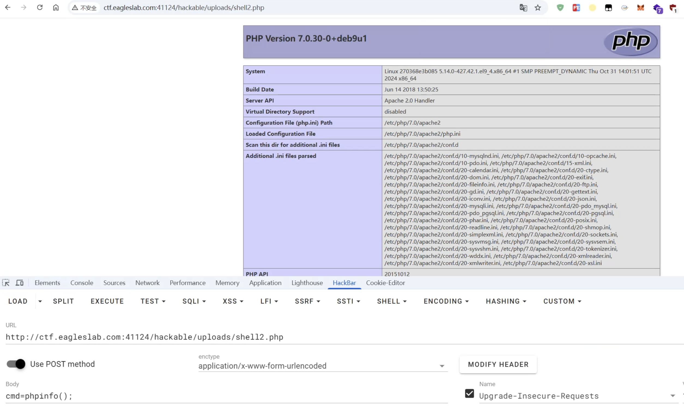Screen dimensions: 684x407
Task: Click the green shield extension icon
Action: (x=560, y=8)
